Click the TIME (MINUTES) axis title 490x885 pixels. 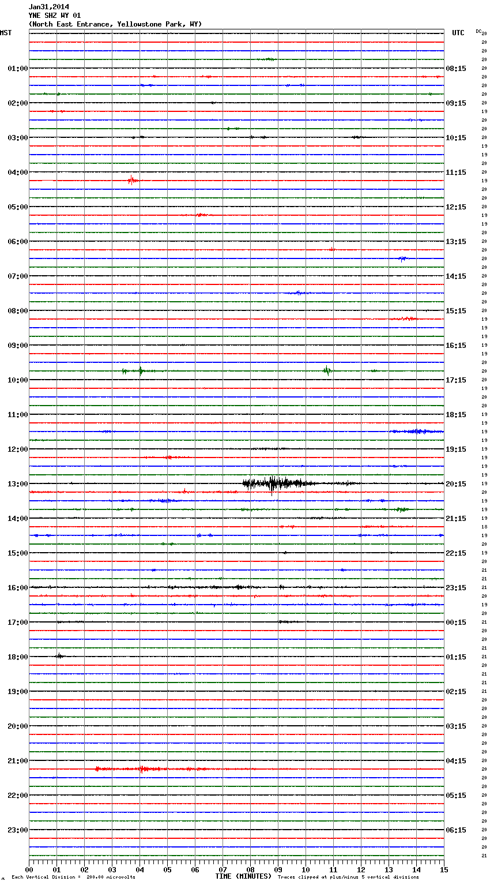(x=243, y=876)
